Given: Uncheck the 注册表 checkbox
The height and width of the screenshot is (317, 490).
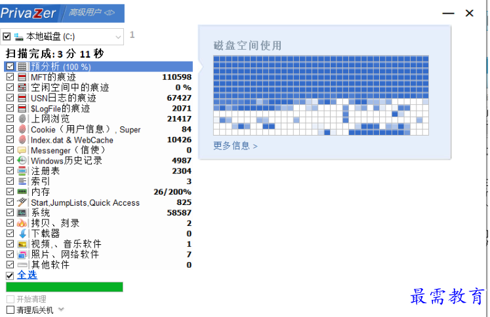Looking at the screenshot, I should (10, 171).
